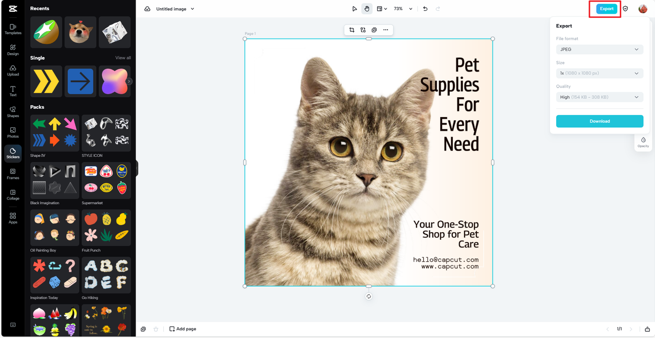Screen dimensions: 655x338
Task: Open the Quality High dropdown
Action: click(x=600, y=97)
